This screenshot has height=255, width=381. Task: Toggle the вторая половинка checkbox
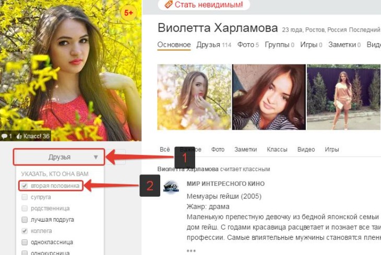25,186
